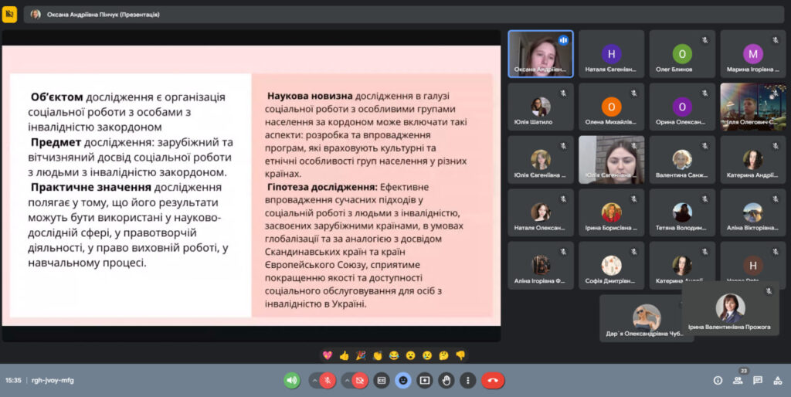This screenshot has width=791, height=397.
Task: Select Оксана Андріївна's active speaker tile
Action: [x=541, y=53]
